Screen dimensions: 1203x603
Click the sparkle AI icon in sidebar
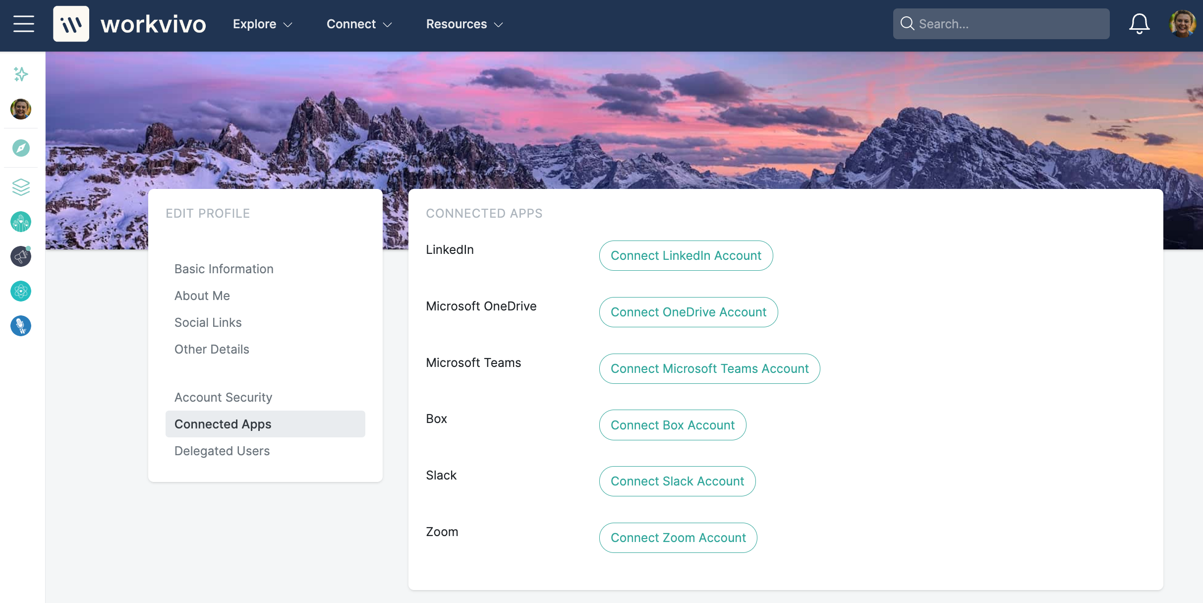coord(21,74)
